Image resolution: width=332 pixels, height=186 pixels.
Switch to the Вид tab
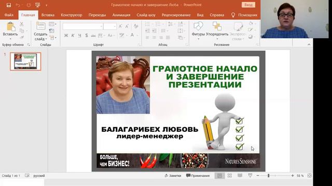click(x=200, y=15)
